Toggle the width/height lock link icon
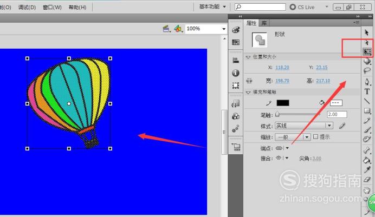The image size is (375, 217). [249, 81]
